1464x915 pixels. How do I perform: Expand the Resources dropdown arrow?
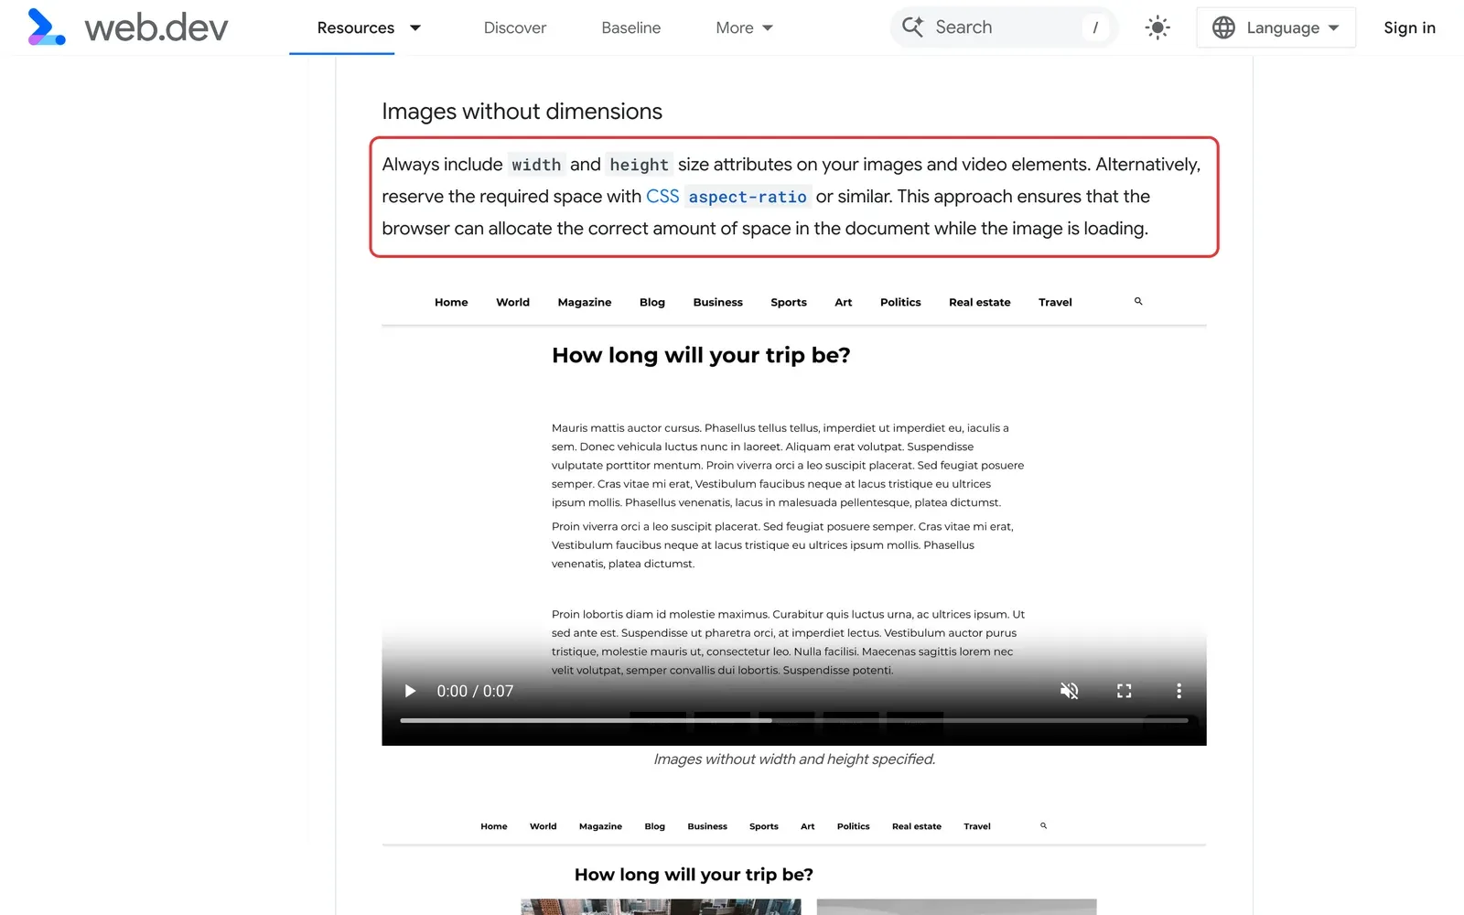pos(415,27)
